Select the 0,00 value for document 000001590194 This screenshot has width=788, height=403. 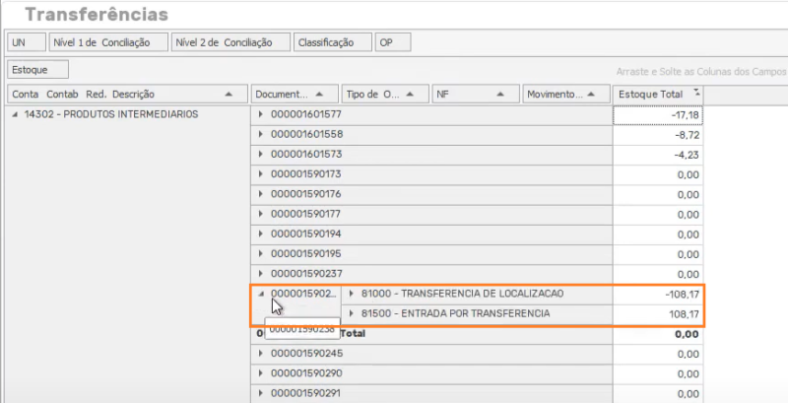tap(658, 235)
